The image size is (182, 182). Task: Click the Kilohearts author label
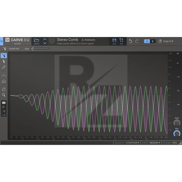(x=88, y=40)
